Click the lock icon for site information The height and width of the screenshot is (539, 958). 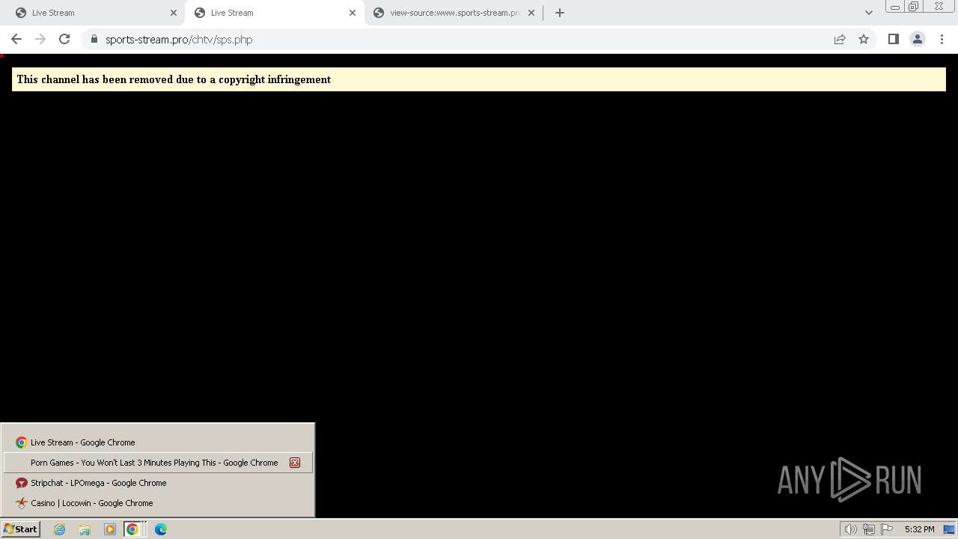click(94, 40)
